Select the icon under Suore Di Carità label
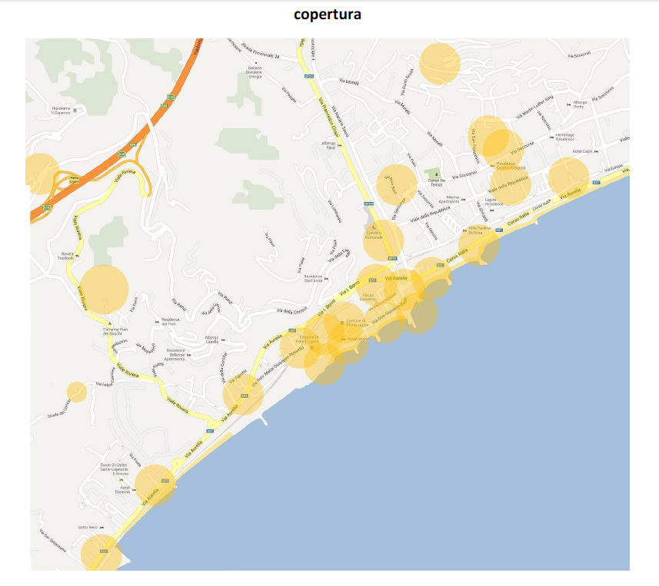The width and height of the screenshot is (659, 586). 121,479
